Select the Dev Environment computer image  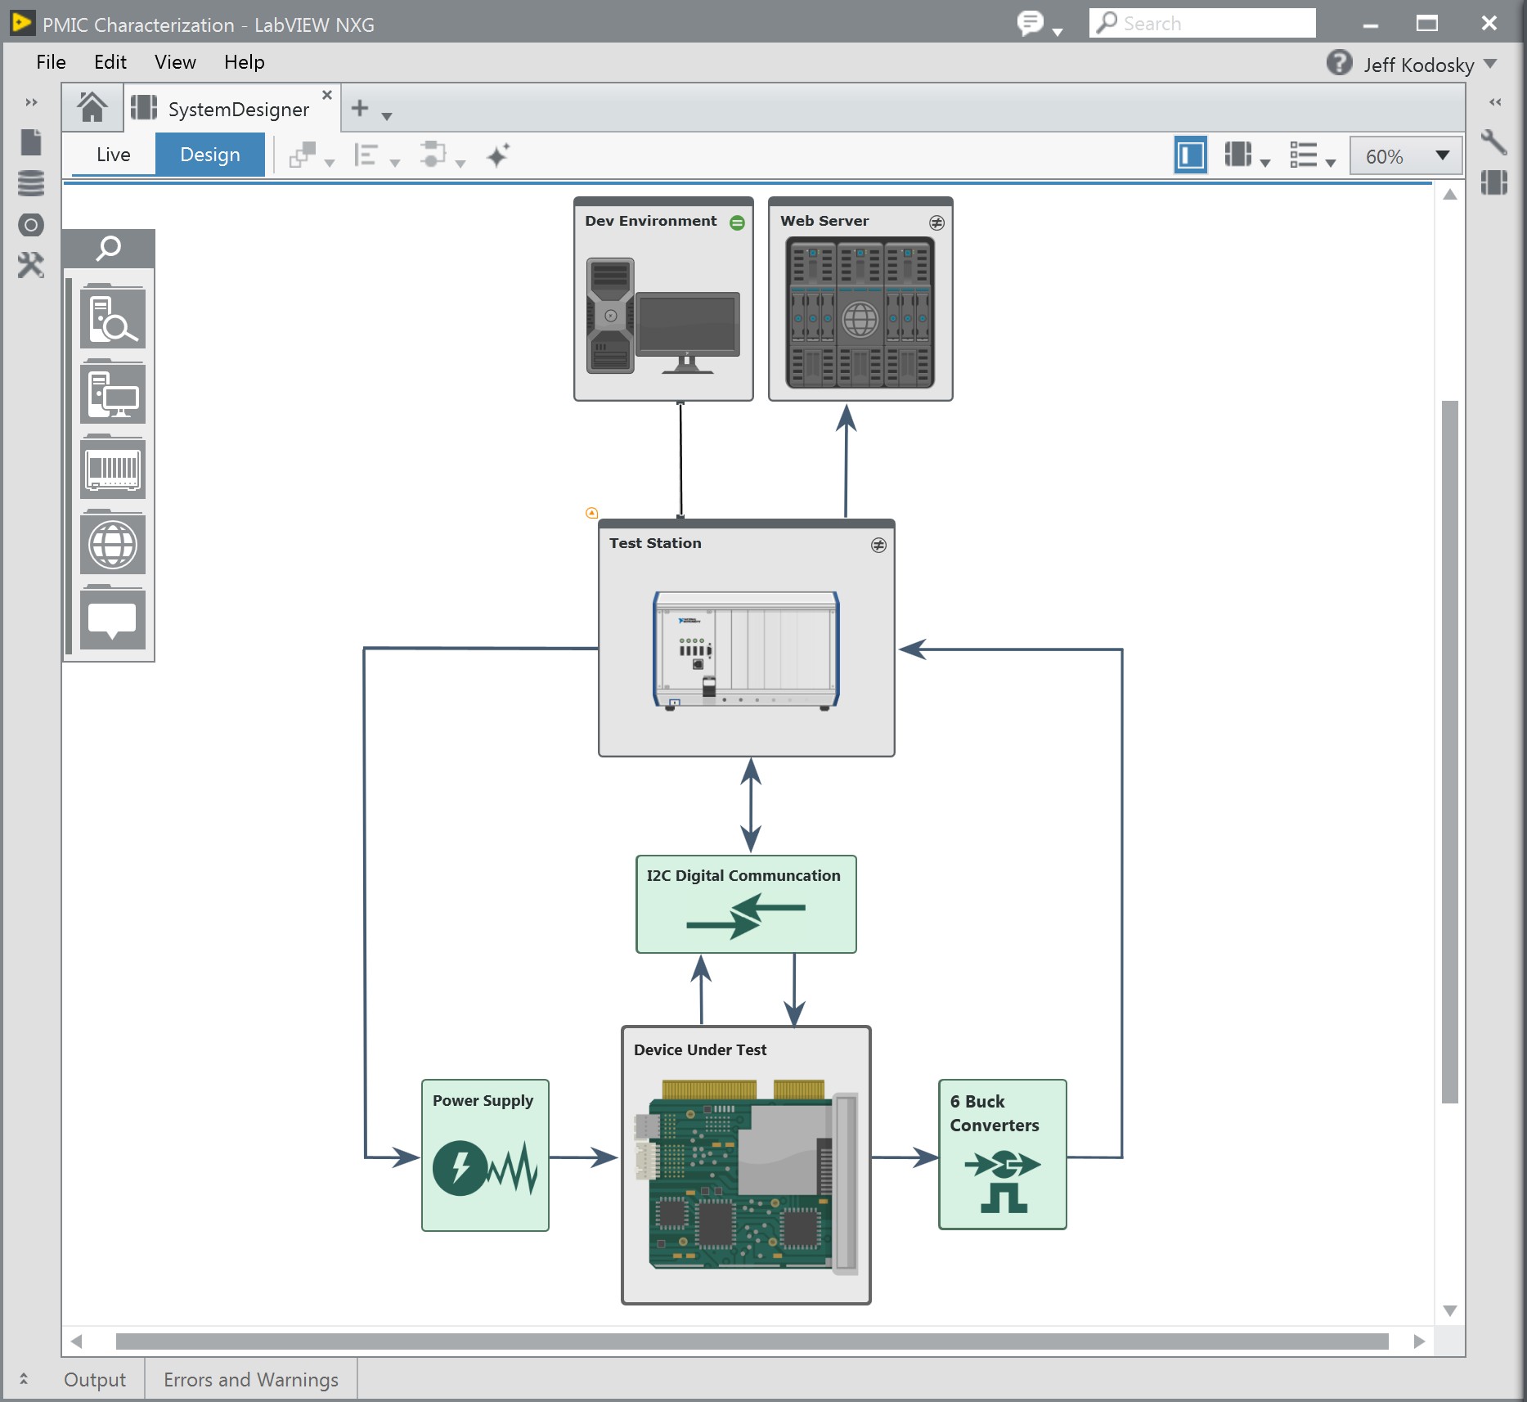point(663,316)
